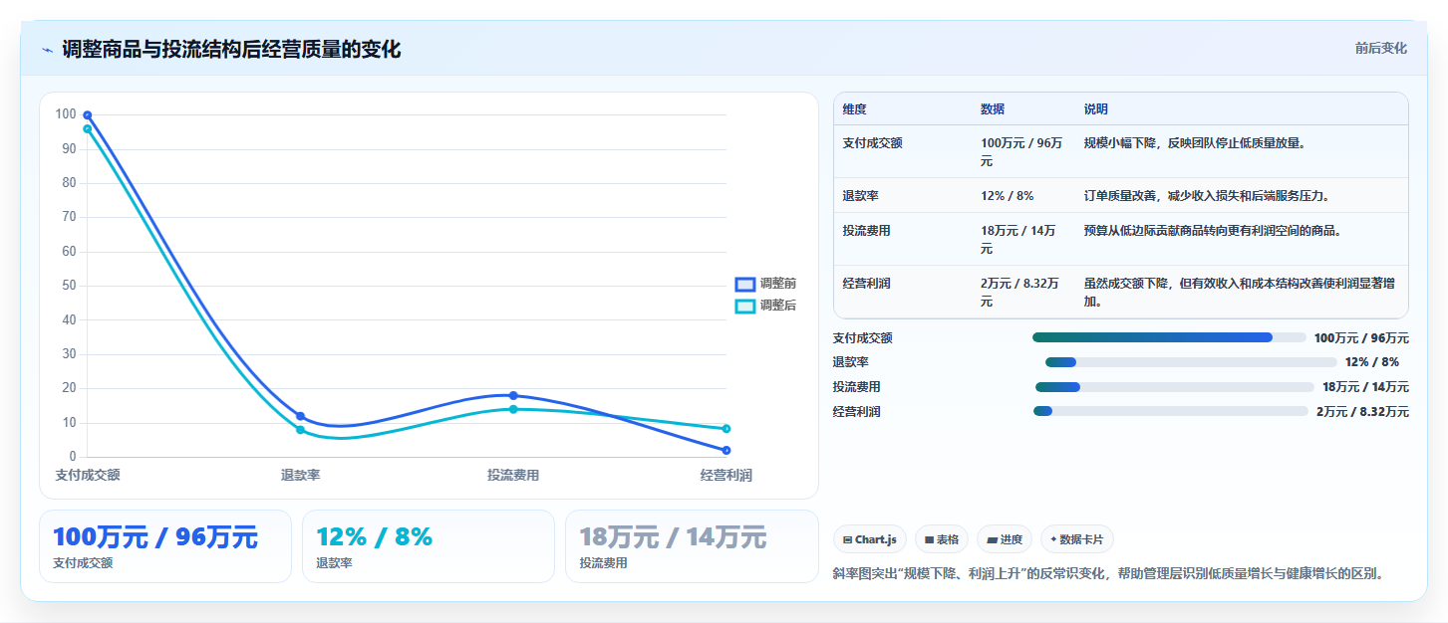Click the 表格 tag chip
1448x623 pixels.
[942, 539]
